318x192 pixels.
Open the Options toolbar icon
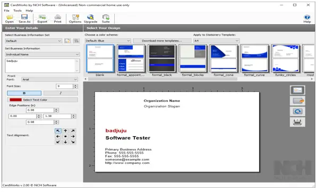[75, 19]
